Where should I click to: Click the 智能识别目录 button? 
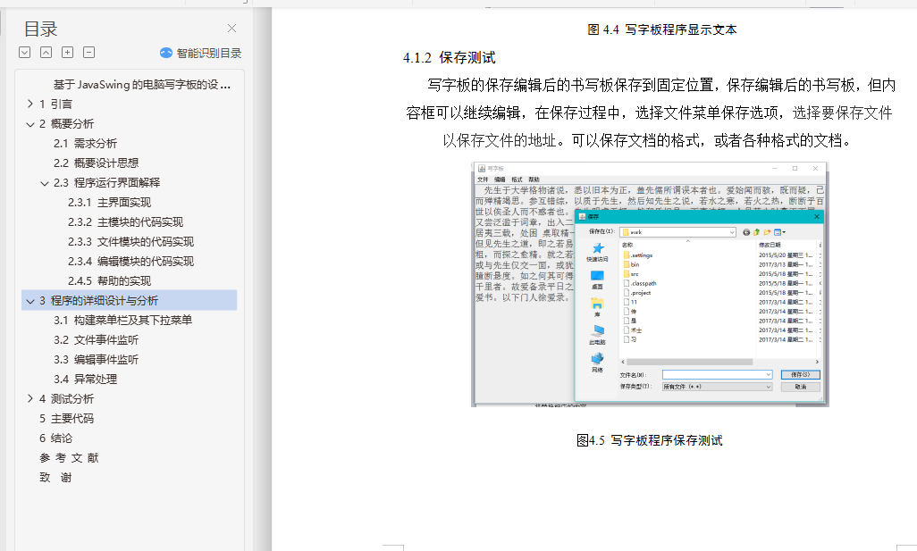point(200,54)
